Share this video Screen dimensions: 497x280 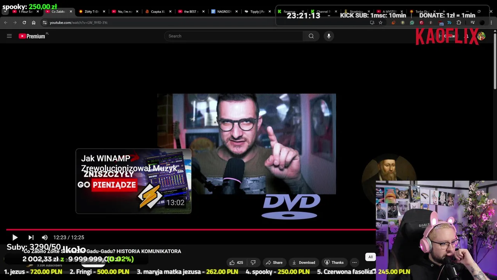point(274,262)
